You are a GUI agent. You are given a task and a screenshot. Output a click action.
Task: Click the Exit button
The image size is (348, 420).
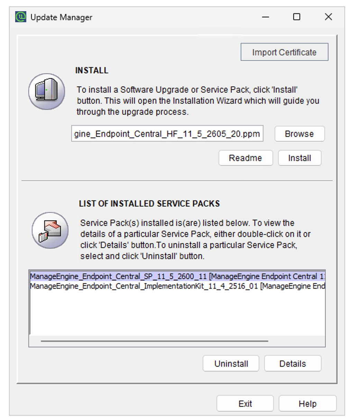[x=245, y=403]
